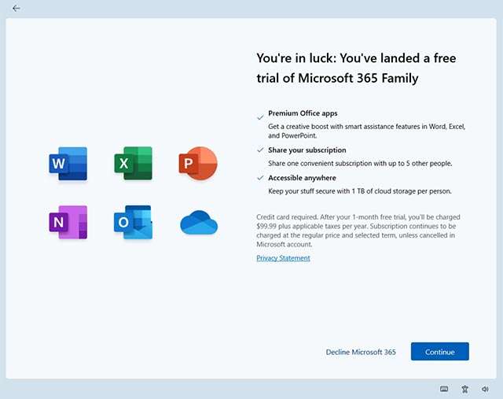This screenshot has width=503, height=399.
Task: Click the PowerPoint app icon
Action: 198,163
